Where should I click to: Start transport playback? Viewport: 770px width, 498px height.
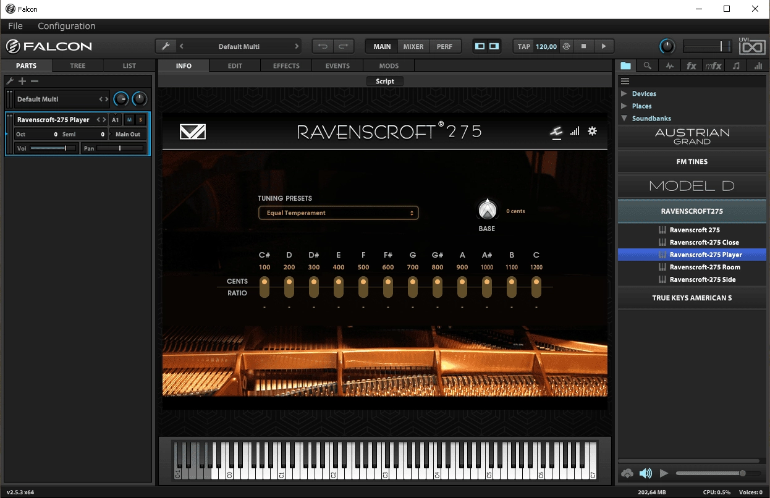[x=604, y=46]
